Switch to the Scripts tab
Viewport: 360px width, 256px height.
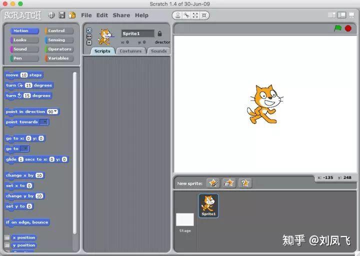[102, 51]
